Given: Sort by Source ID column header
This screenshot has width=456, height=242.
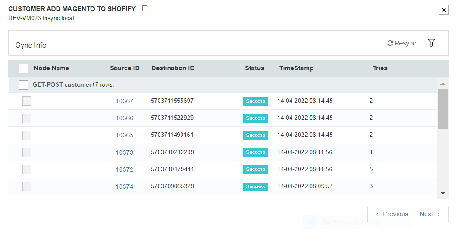Looking at the screenshot, I should [125, 68].
